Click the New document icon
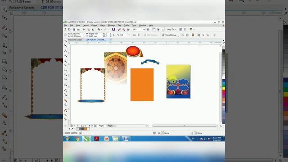288x162 pixels. pyautogui.click(x=65, y=29)
